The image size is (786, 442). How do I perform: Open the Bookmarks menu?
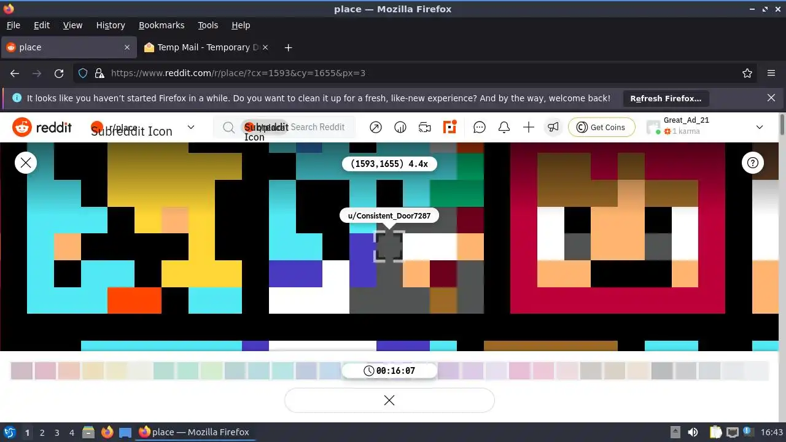[161, 25]
